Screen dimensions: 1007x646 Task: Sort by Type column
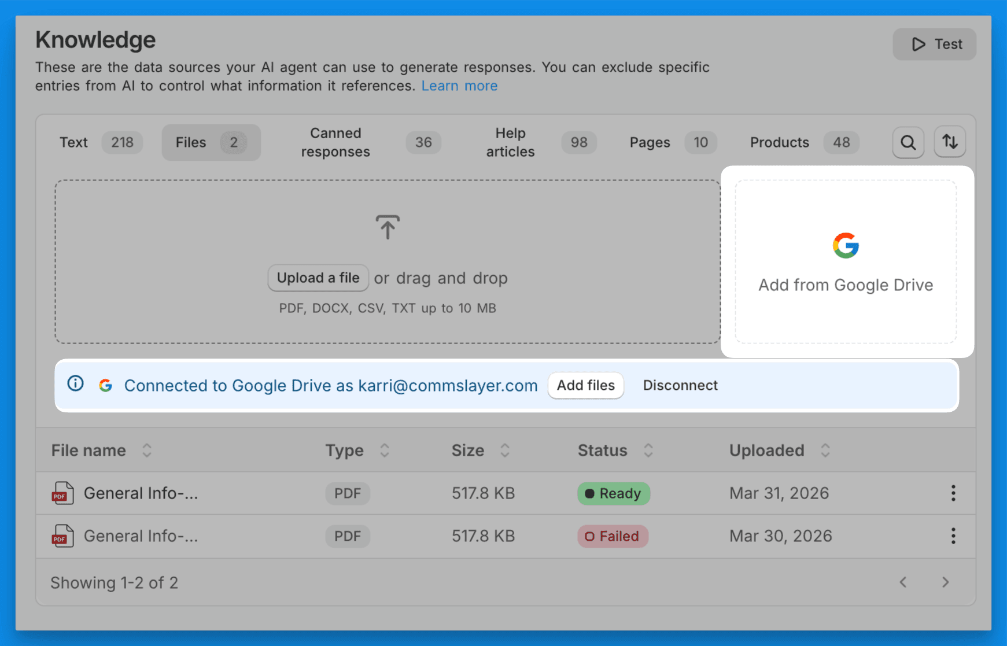pos(357,451)
